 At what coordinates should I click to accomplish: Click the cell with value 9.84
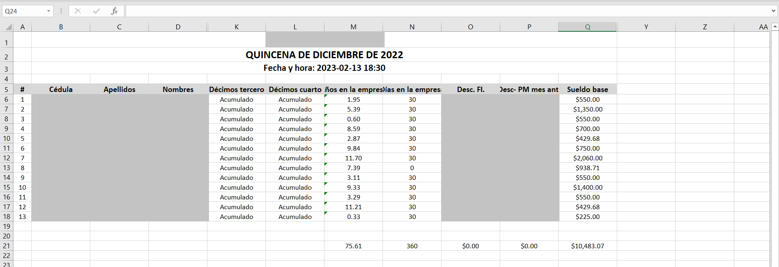[354, 148]
